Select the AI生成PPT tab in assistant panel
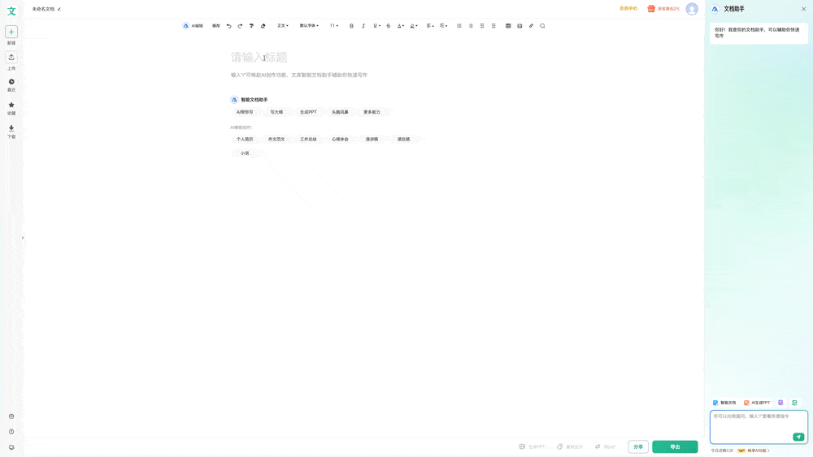This screenshot has height=457, width=813. coord(757,403)
